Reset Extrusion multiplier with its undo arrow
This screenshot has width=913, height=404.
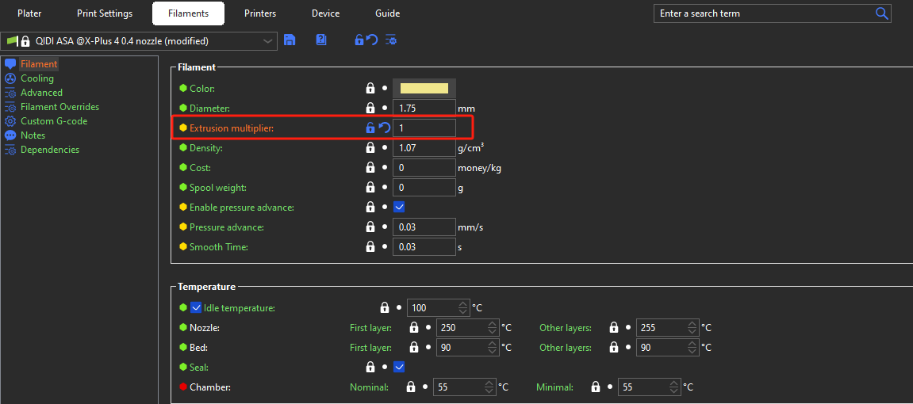[x=384, y=128]
